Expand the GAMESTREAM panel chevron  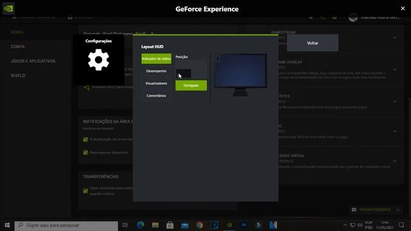point(395,38)
